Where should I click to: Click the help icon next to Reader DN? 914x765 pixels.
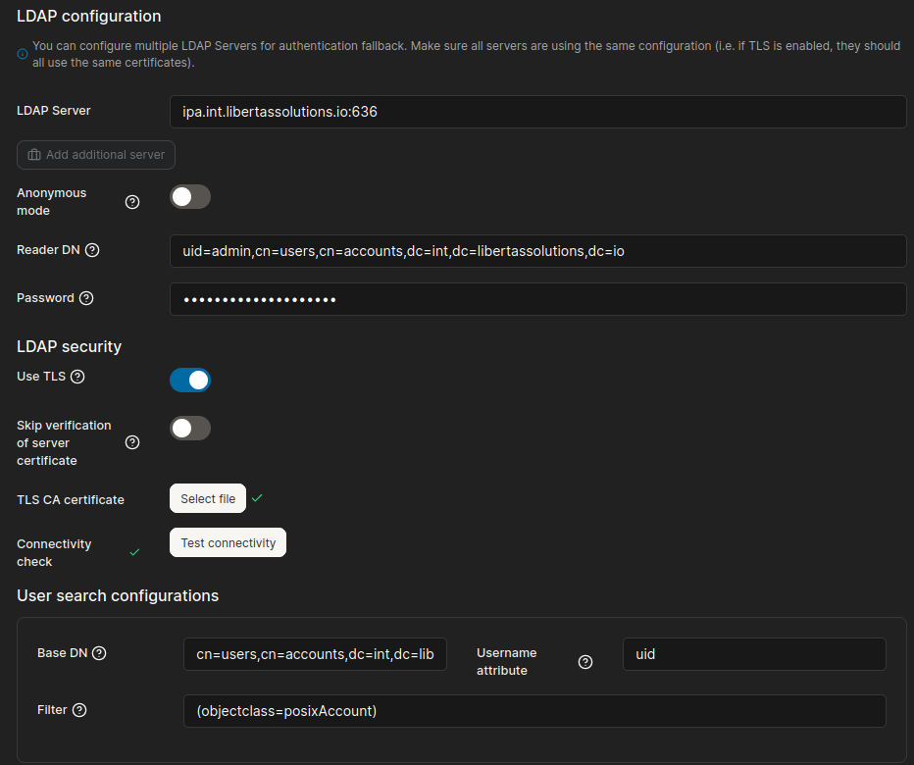click(91, 249)
